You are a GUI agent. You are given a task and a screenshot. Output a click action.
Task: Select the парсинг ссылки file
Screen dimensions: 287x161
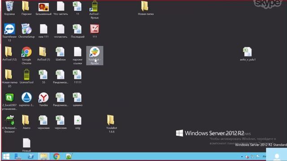[x=78, y=55]
